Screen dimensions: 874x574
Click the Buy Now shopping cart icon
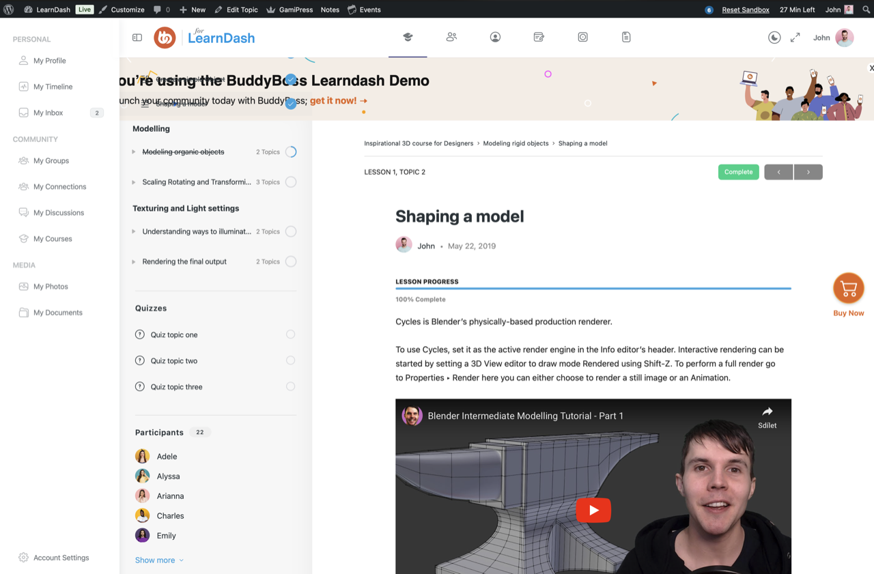[848, 289]
